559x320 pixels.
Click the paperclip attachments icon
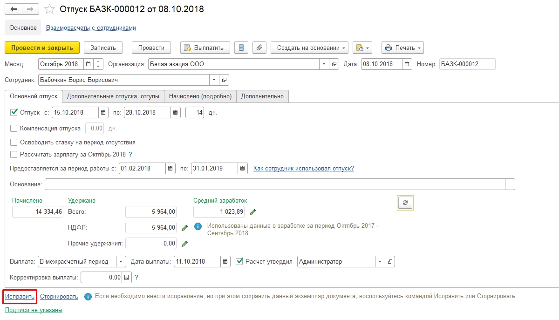click(x=259, y=48)
